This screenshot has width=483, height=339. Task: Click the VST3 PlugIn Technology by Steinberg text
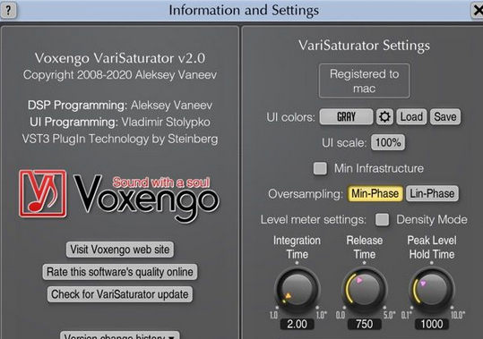[x=120, y=139]
